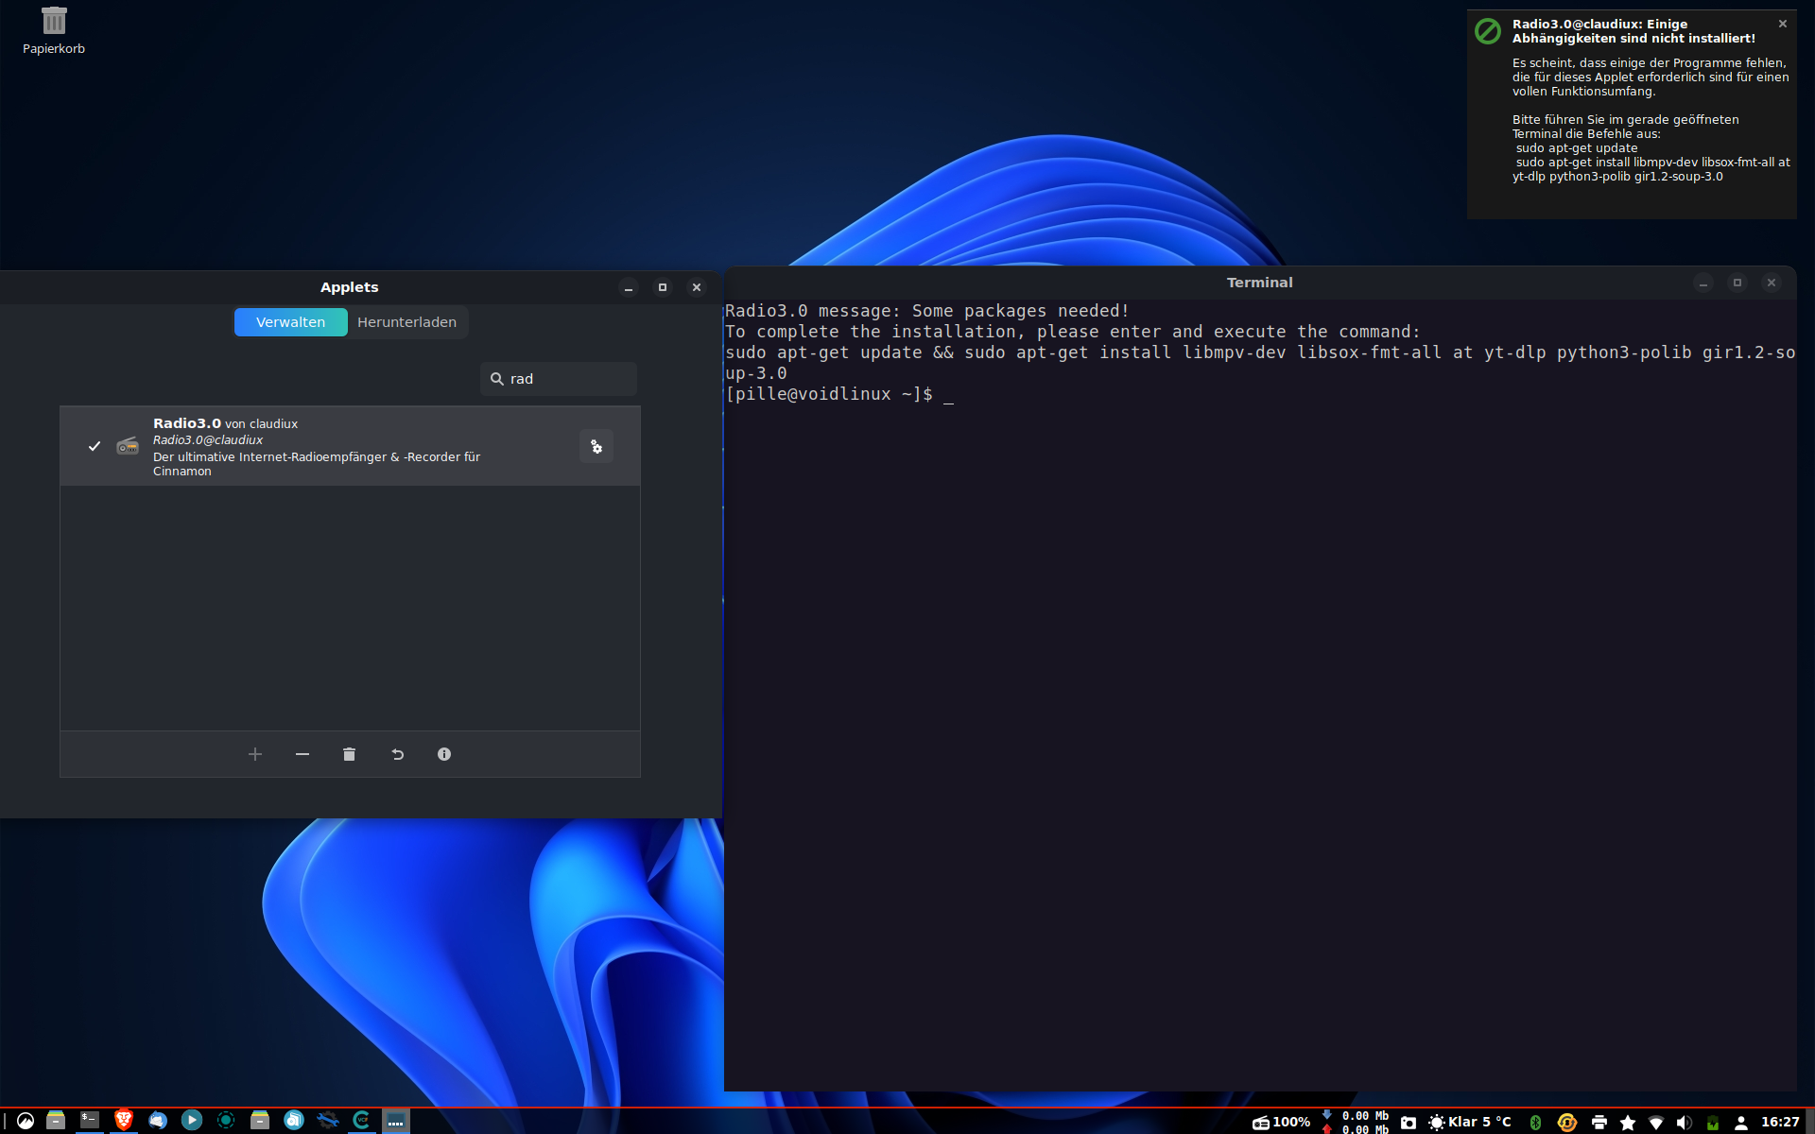Screen dimensions: 1815x1134
Task: Open the weather applet Klar 5 °C
Action: click(1471, 1122)
